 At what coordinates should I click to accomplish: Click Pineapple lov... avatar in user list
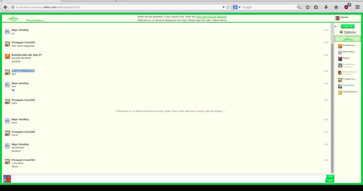click(340, 80)
